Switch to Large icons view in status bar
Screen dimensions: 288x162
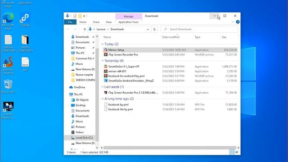tap(237, 152)
